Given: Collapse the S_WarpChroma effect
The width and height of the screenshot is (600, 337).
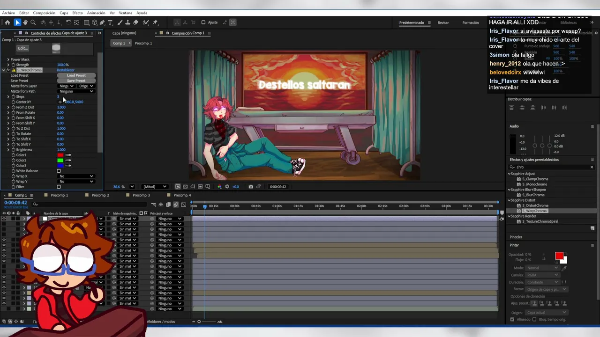Looking at the screenshot, I should (3, 70).
